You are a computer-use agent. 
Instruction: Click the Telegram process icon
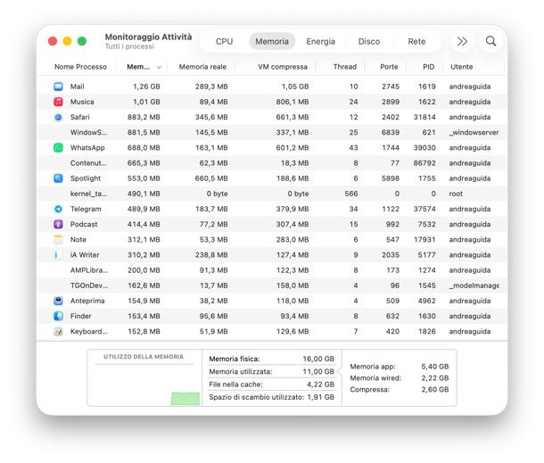pos(58,209)
